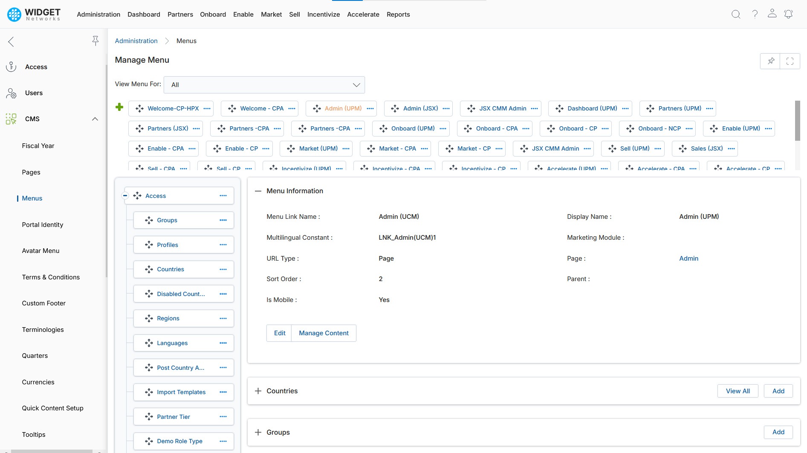Click the sidebar horizontal scrollbar
Image resolution: width=807 pixels, height=453 pixels.
52,451
